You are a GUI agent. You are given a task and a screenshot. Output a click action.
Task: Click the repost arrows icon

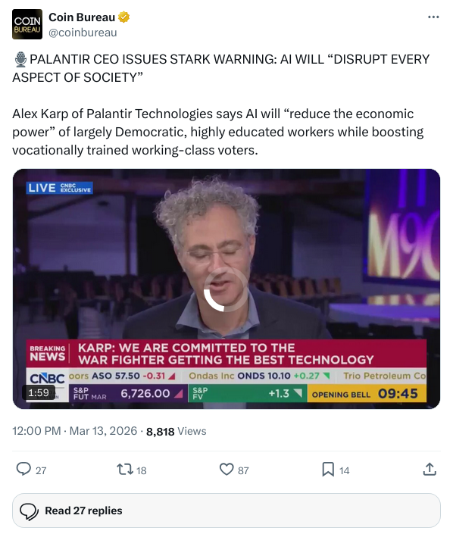[125, 469]
